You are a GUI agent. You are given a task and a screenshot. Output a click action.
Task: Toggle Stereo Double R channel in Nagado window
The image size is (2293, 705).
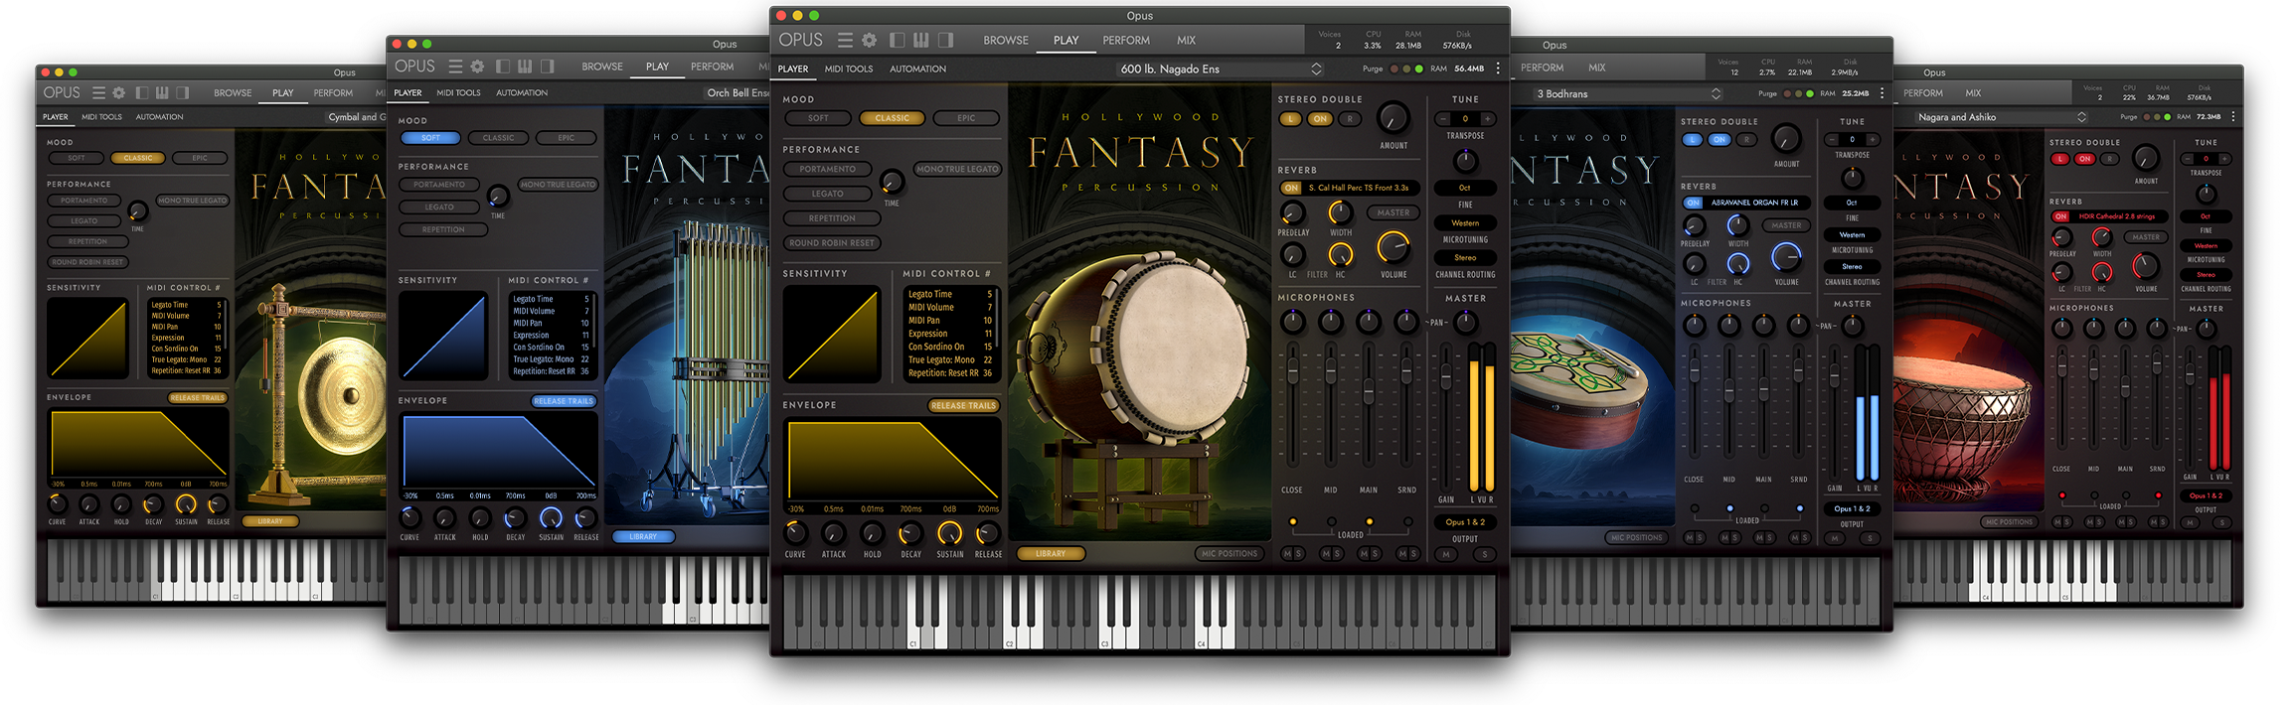pyautogui.click(x=1349, y=119)
